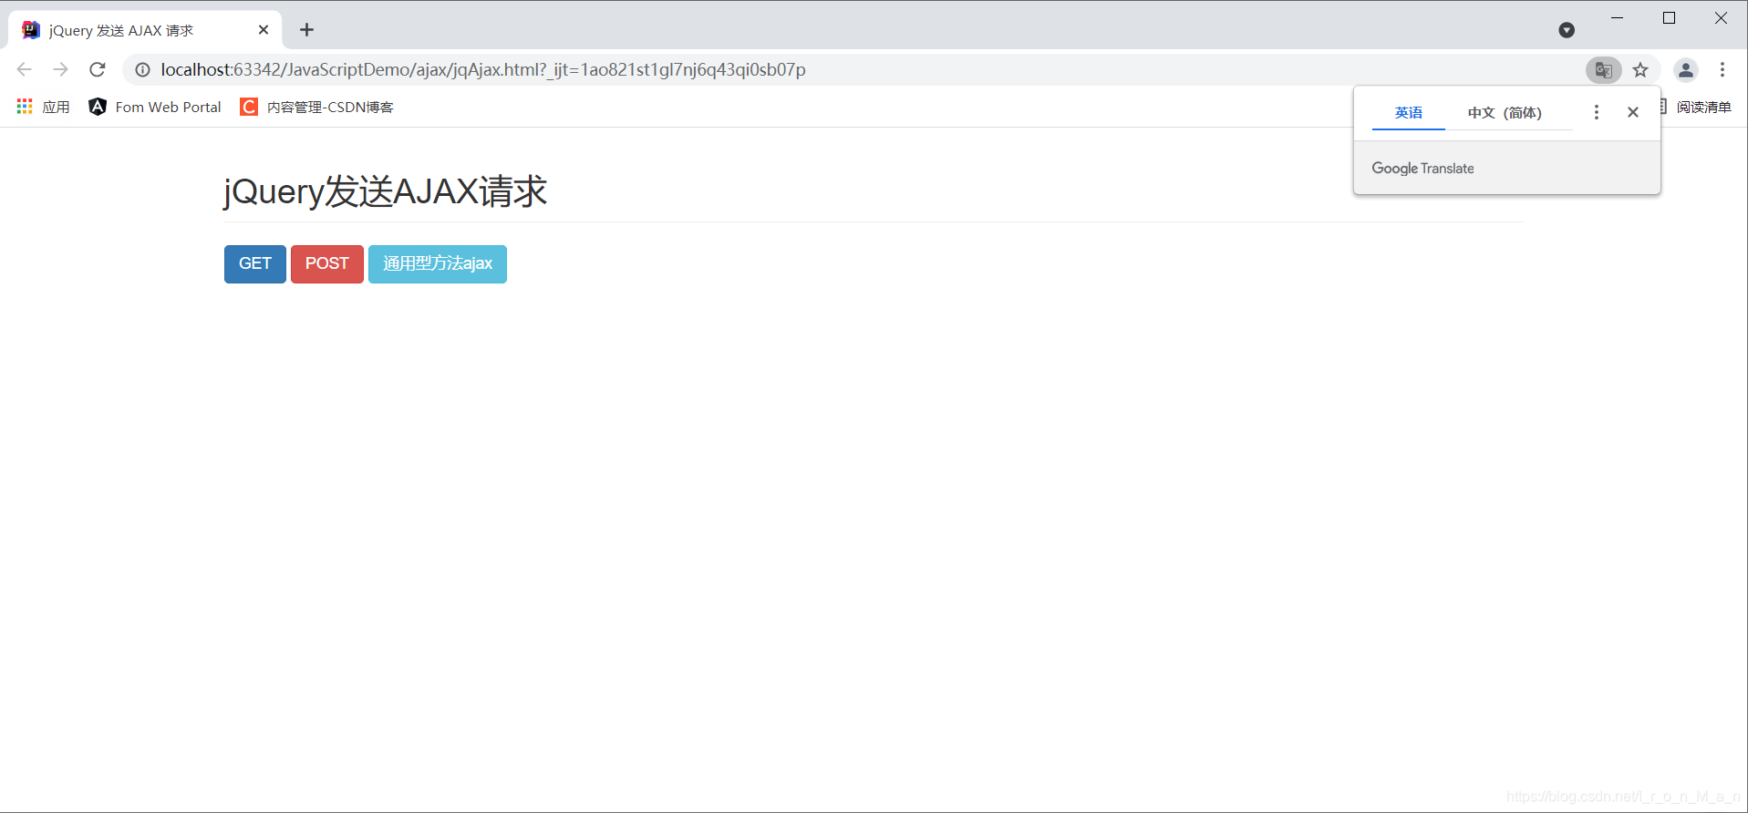Click the blue GET button
This screenshot has width=1748, height=813.
click(x=255, y=264)
